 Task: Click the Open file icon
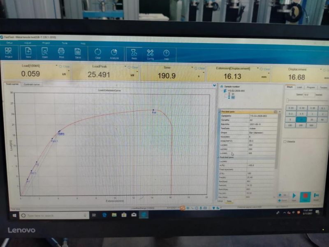point(44,53)
